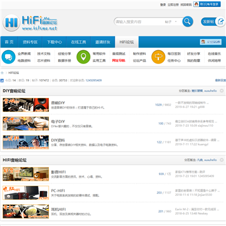This screenshot has width=226, height=226.
Task: Click the green location pin circle icon
Action: coord(83,57)
